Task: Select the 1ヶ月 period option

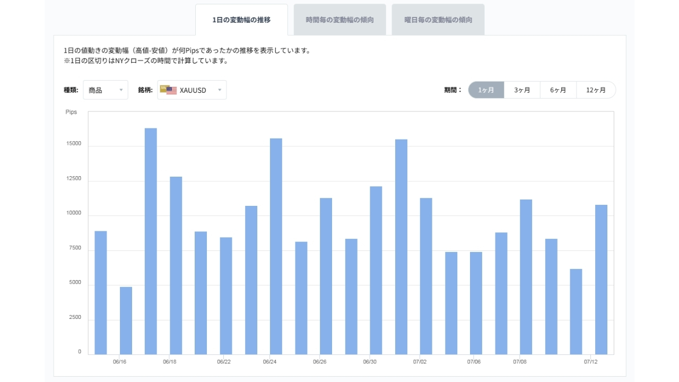Action: click(x=486, y=90)
